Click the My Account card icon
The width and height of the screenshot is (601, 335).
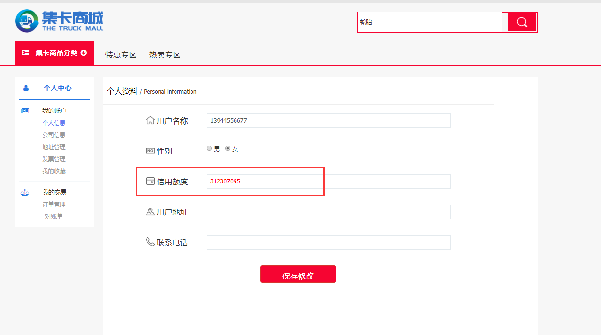[x=25, y=111]
